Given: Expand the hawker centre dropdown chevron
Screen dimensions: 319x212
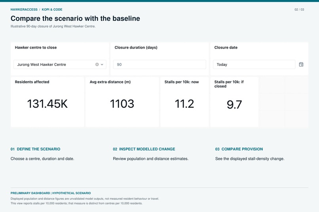Looking at the screenshot, I should click(x=102, y=64).
